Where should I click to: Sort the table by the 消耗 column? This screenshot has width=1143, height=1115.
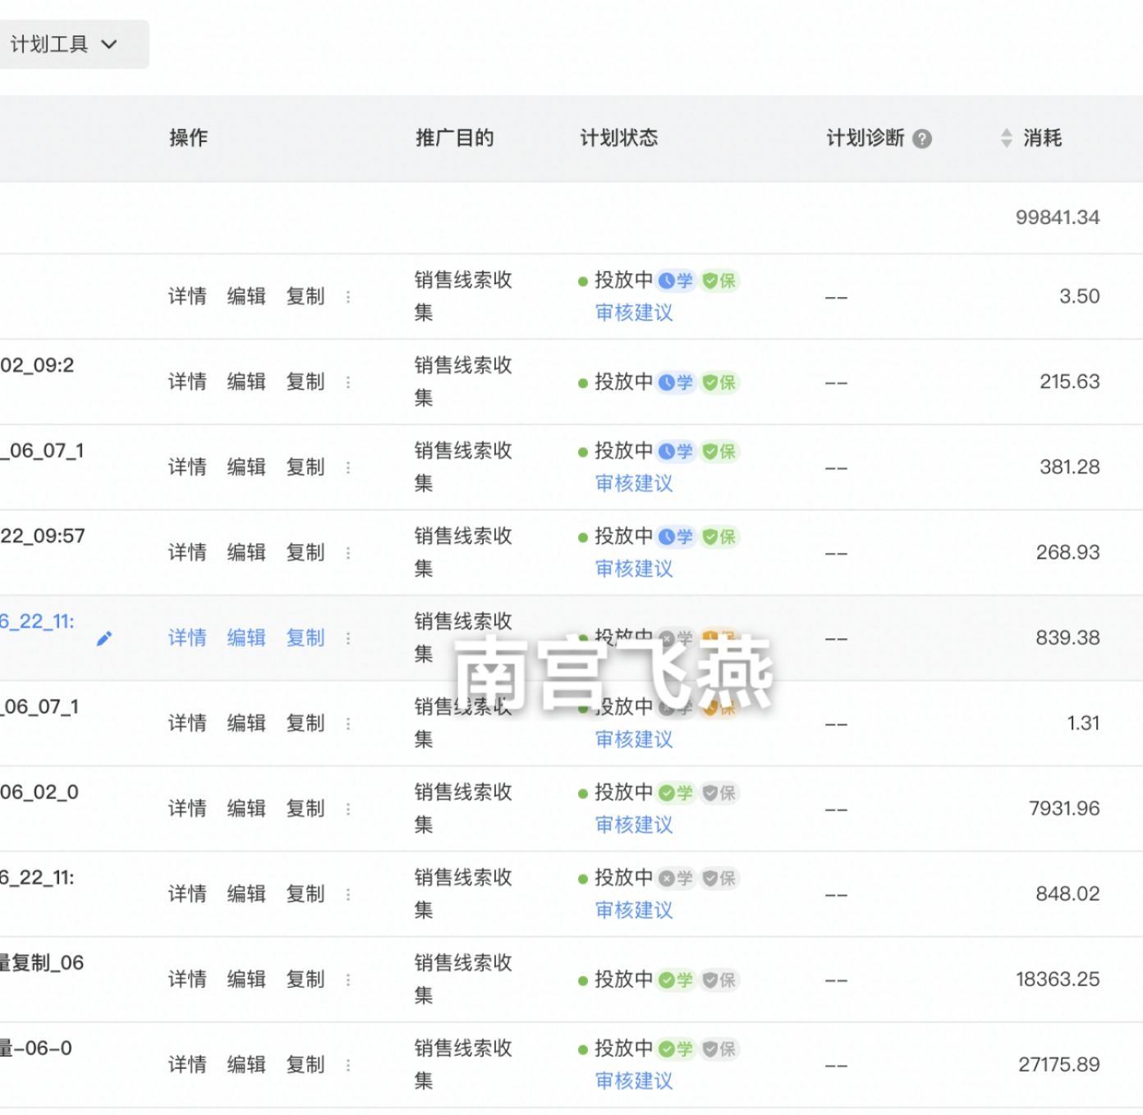pyautogui.click(x=1007, y=138)
